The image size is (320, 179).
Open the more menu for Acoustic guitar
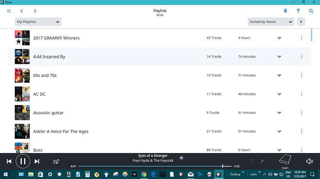coord(301,112)
